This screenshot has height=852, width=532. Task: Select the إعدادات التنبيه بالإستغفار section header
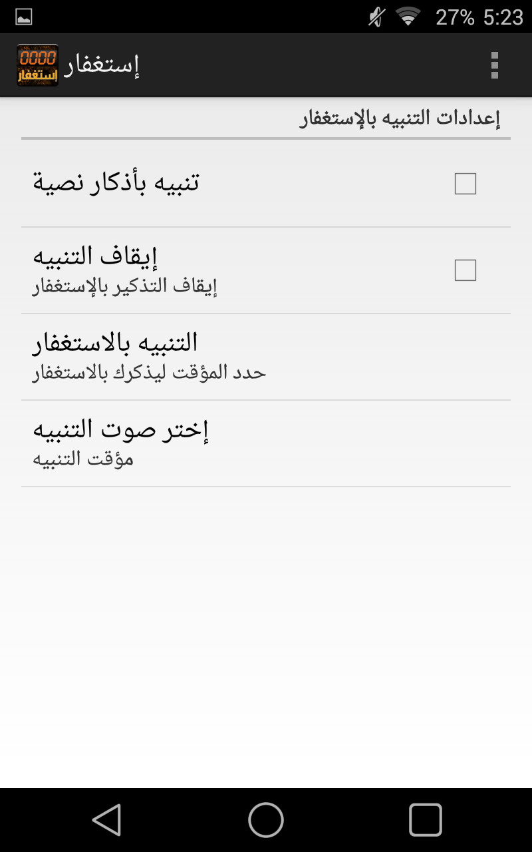pyautogui.click(x=400, y=119)
